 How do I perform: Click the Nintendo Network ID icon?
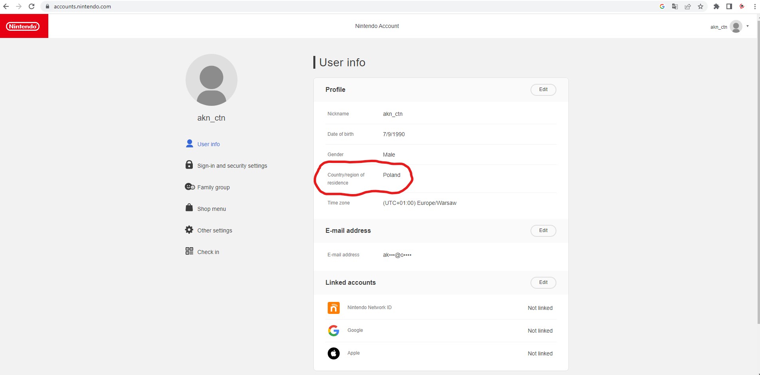[x=334, y=308]
